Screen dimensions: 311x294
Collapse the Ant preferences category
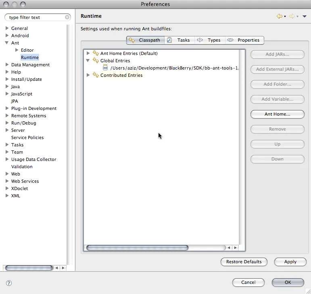point(7,43)
